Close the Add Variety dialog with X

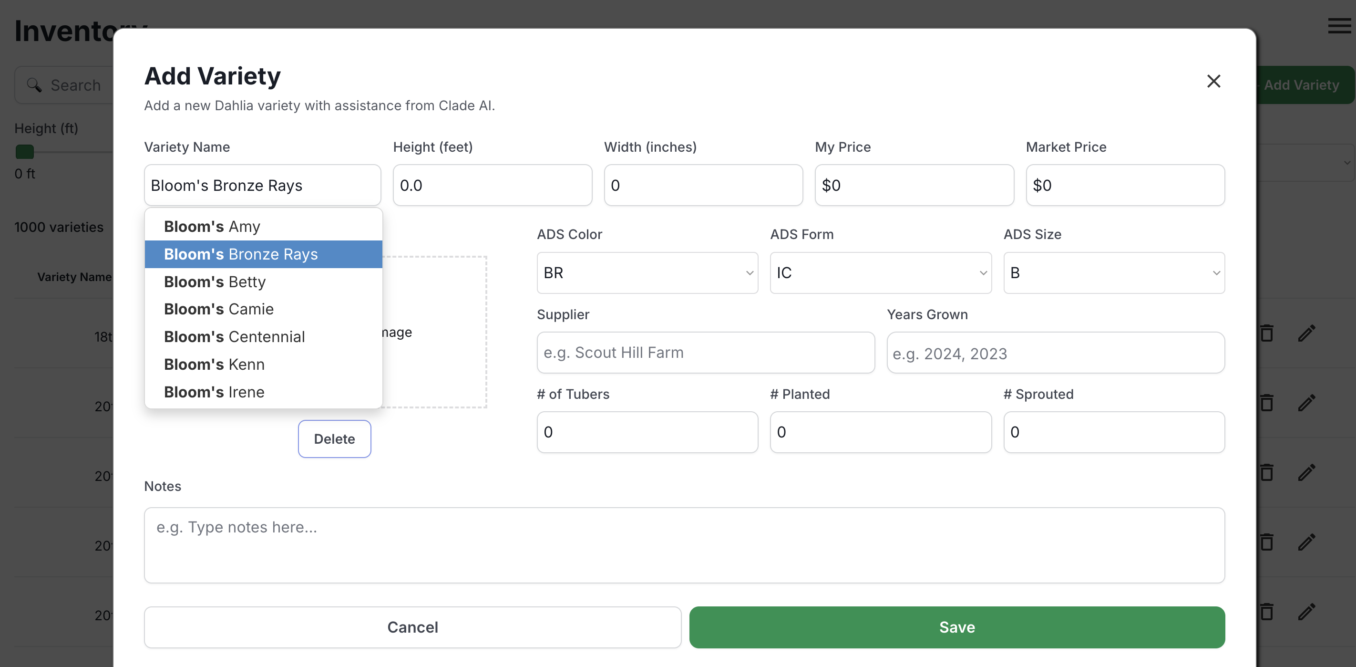(x=1213, y=81)
